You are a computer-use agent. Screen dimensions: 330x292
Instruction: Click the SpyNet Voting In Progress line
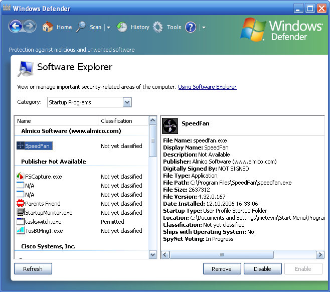coord(198,239)
